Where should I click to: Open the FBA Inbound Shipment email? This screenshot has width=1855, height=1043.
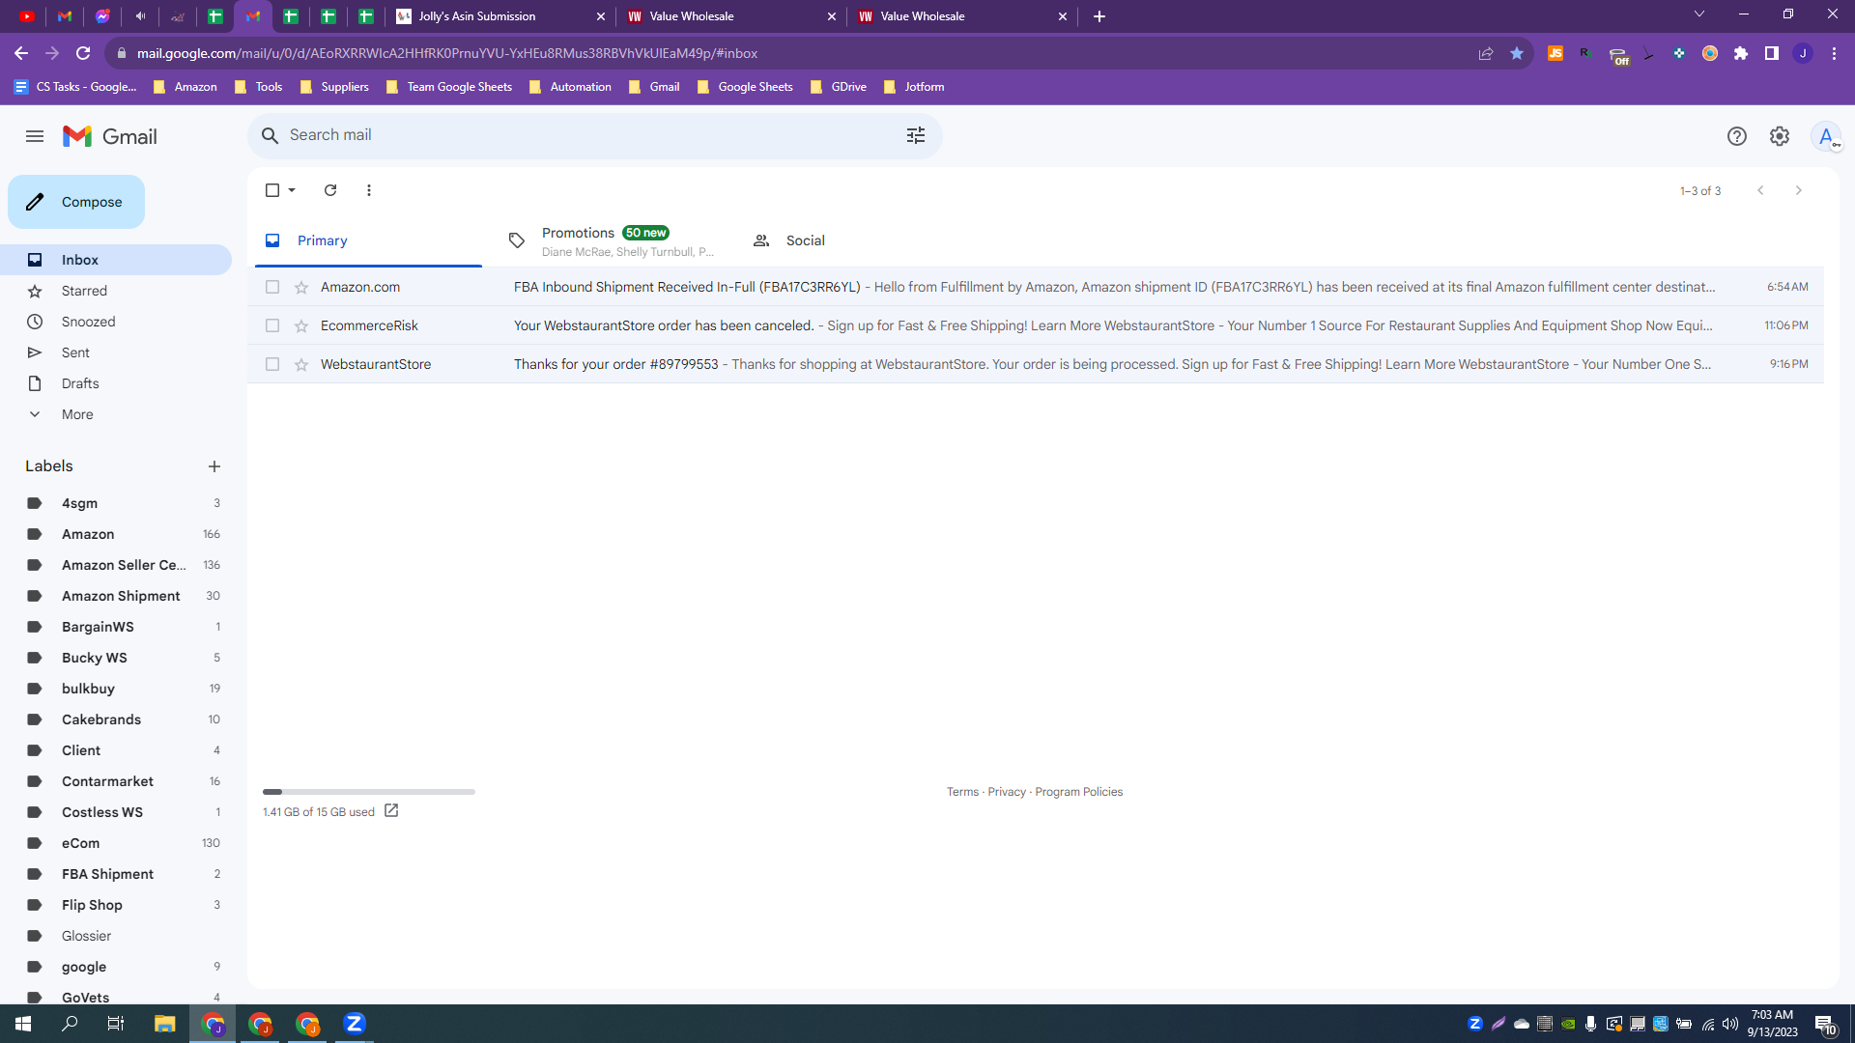[1036, 287]
